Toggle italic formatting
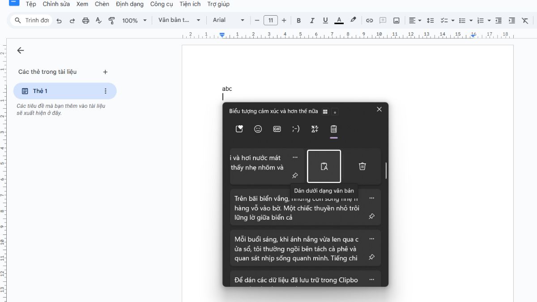This screenshot has height=302, width=537. tap(312, 21)
